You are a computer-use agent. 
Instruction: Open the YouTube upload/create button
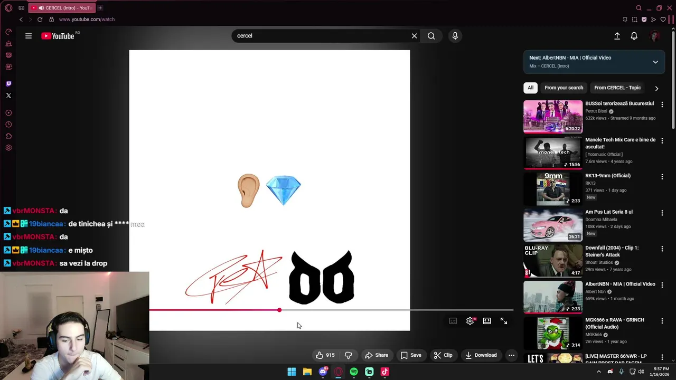pos(617,36)
